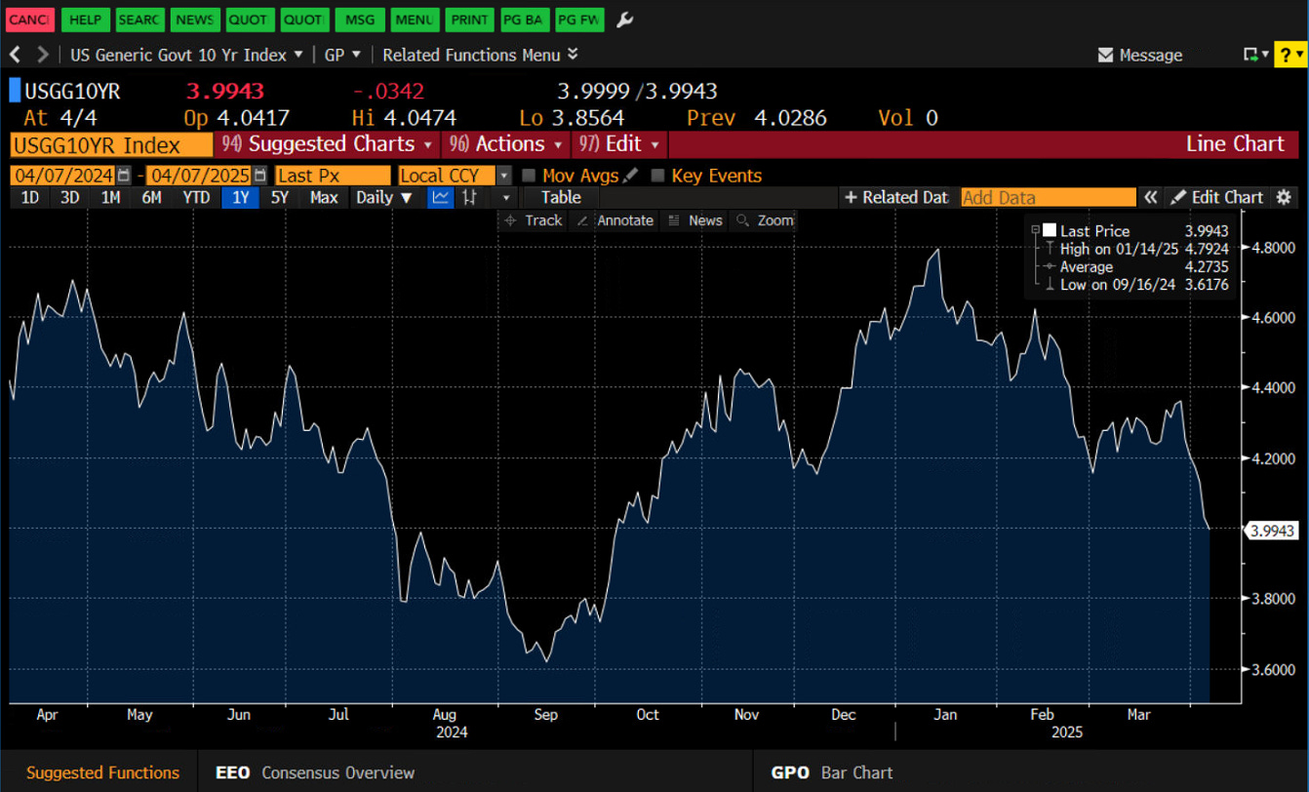The width and height of the screenshot is (1309, 792).
Task: Switch to the 5Y range tab
Action: (x=280, y=197)
